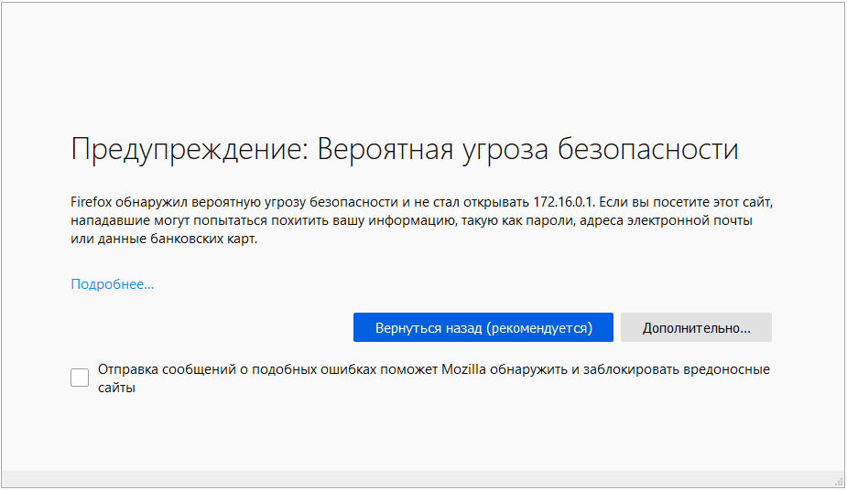Enable the error reporting checkbox
Screen dimensions: 847x490
coord(80,378)
